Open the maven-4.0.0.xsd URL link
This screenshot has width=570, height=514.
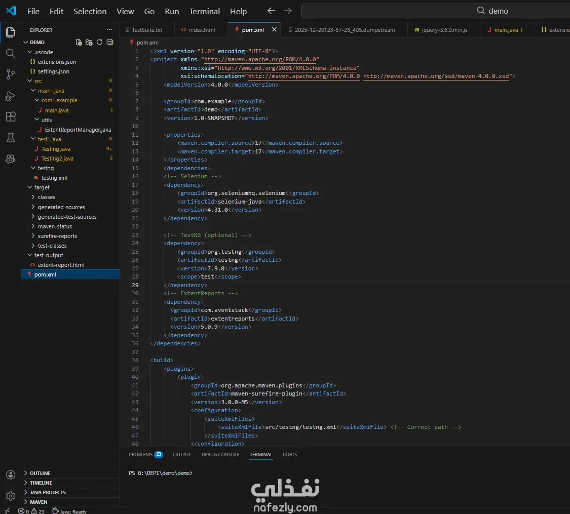pyautogui.click(x=436, y=76)
